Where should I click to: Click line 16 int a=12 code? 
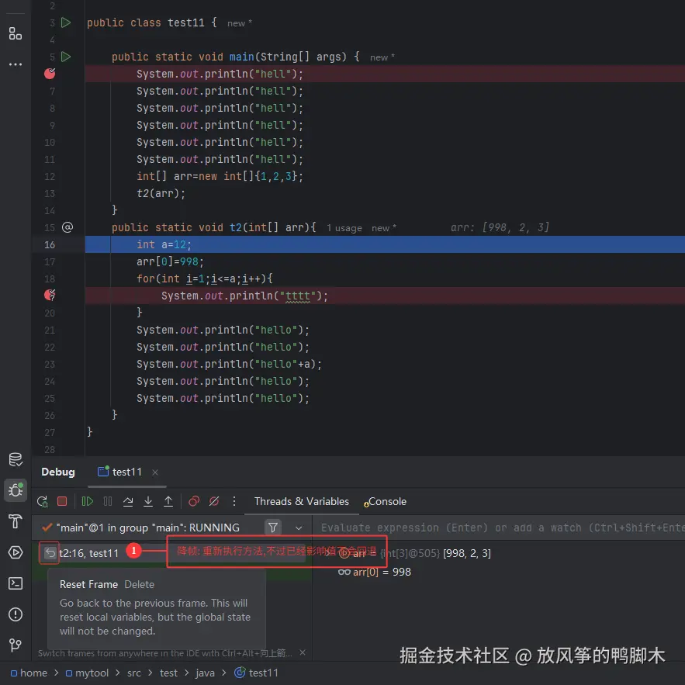point(164,244)
